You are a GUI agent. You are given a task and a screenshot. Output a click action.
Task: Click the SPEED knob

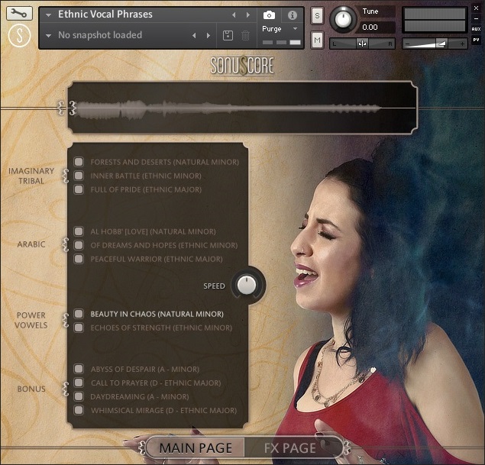(247, 285)
